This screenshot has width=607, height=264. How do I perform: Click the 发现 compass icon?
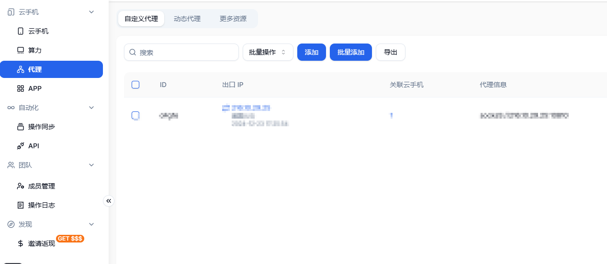(11, 224)
